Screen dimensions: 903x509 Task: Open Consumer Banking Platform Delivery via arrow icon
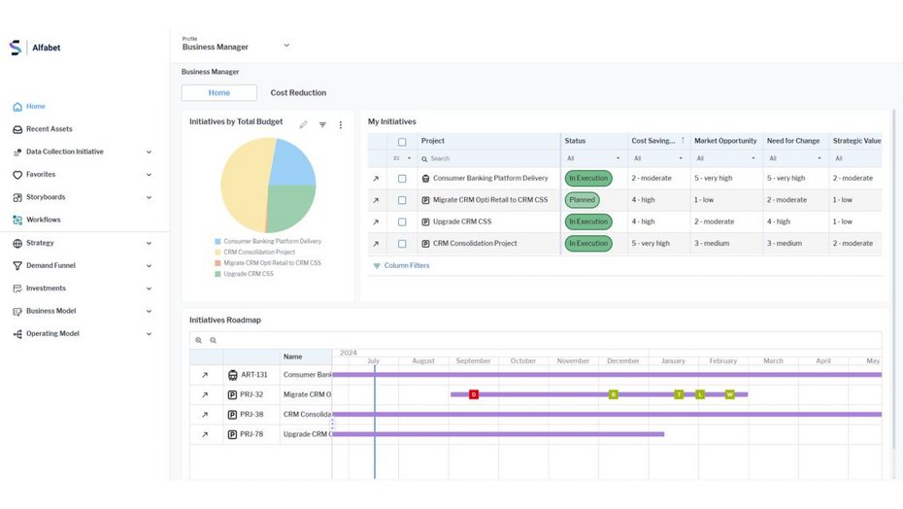point(376,179)
